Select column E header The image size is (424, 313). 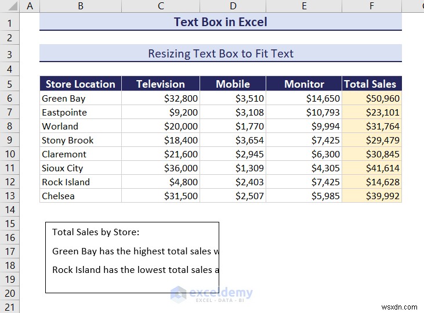304,6
